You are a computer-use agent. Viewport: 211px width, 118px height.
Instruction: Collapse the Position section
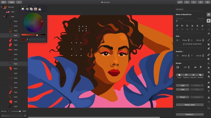pos(183,51)
